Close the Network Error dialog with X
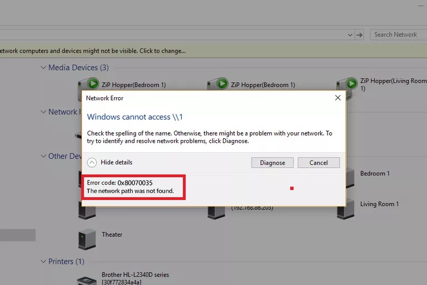The image size is (427, 285). [337, 98]
